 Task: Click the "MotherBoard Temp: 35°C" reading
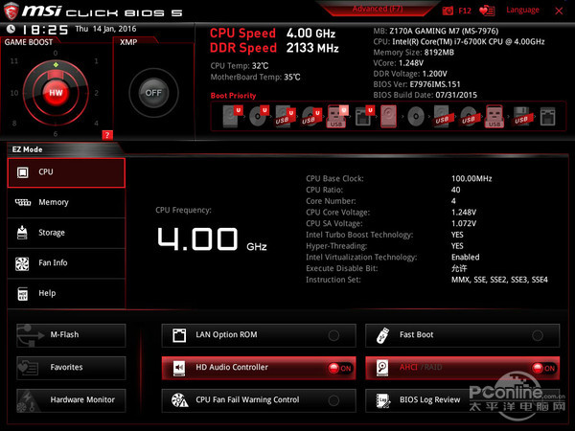(x=255, y=78)
